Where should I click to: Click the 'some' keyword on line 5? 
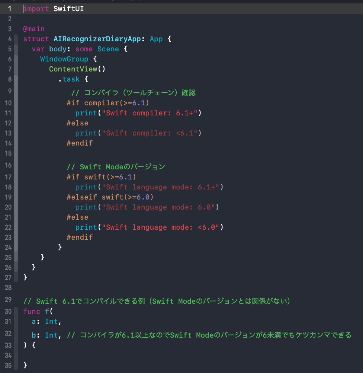click(84, 49)
